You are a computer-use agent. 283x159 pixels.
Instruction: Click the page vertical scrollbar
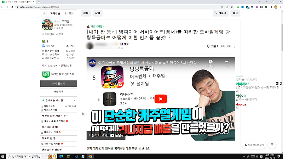[x=282, y=37]
